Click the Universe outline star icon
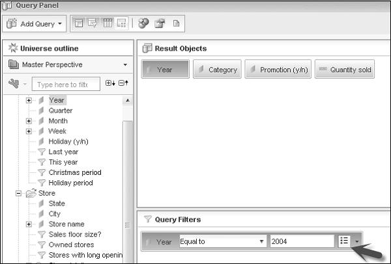Image resolution: width=391 pixels, height=264 pixels. (13, 47)
